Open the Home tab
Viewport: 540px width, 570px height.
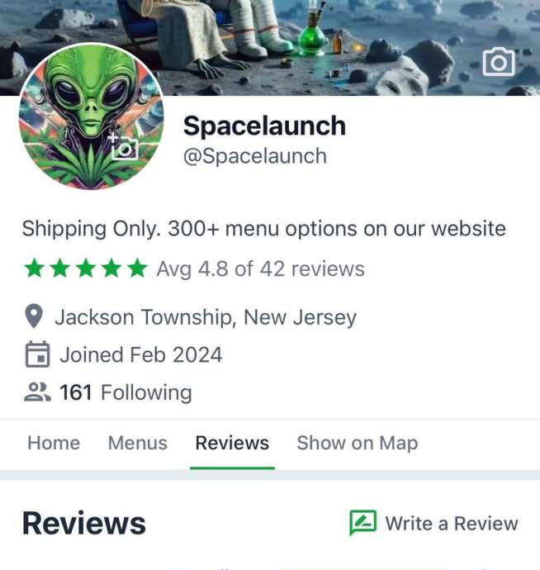point(54,443)
